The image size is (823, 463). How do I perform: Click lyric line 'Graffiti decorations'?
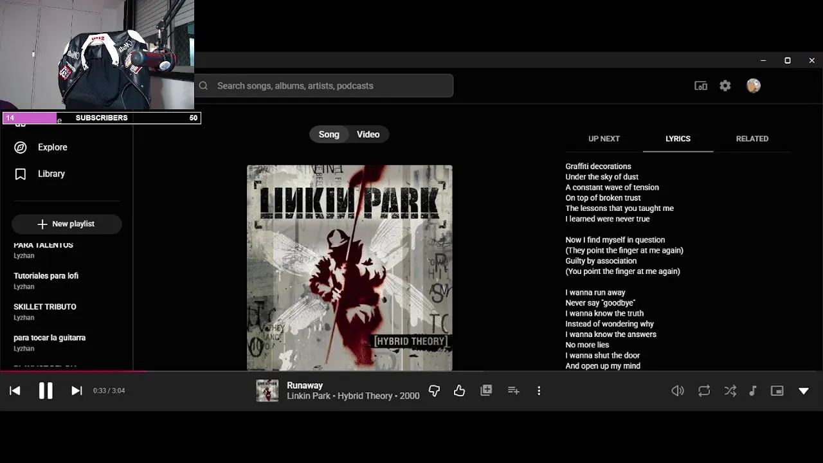tap(598, 167)
